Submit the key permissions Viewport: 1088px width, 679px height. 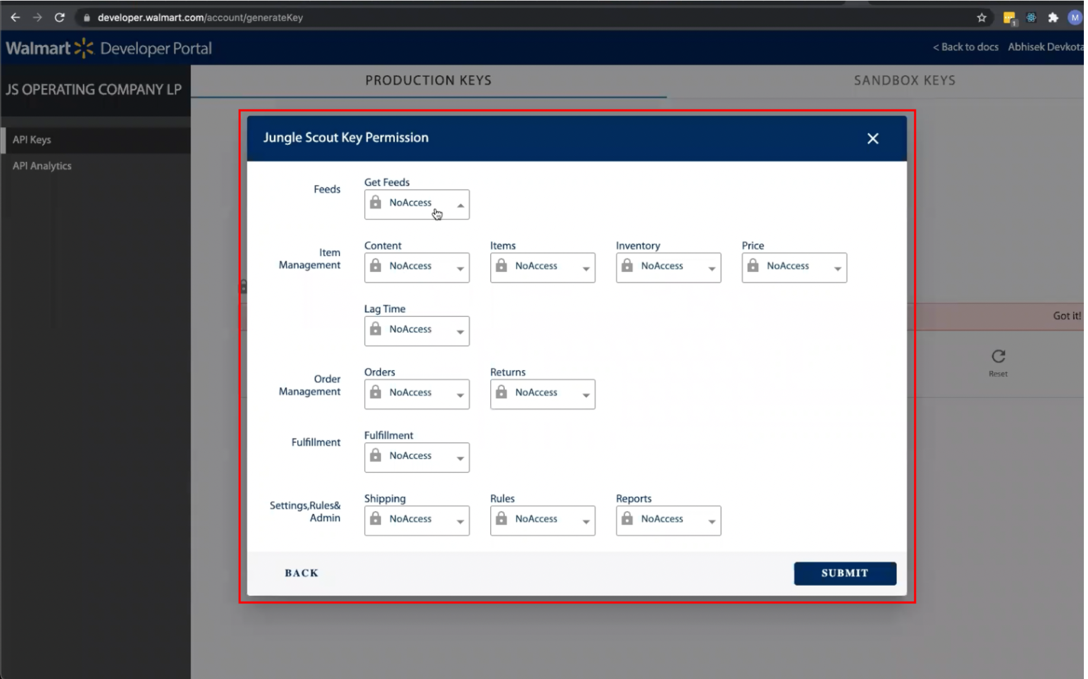(x=845, y=573)
